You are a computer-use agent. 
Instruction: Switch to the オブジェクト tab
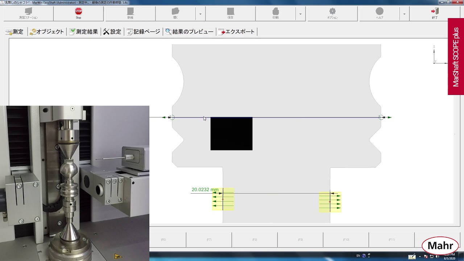[x=46, y=32]
